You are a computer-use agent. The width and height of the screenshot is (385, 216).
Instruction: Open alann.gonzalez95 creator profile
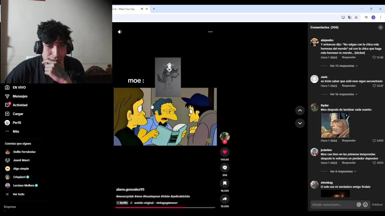click(130, 190)
